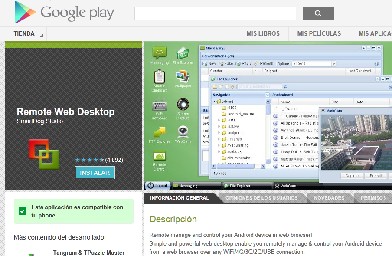
Task: Open the PERMISOS tab
Action: pos(372,198)
